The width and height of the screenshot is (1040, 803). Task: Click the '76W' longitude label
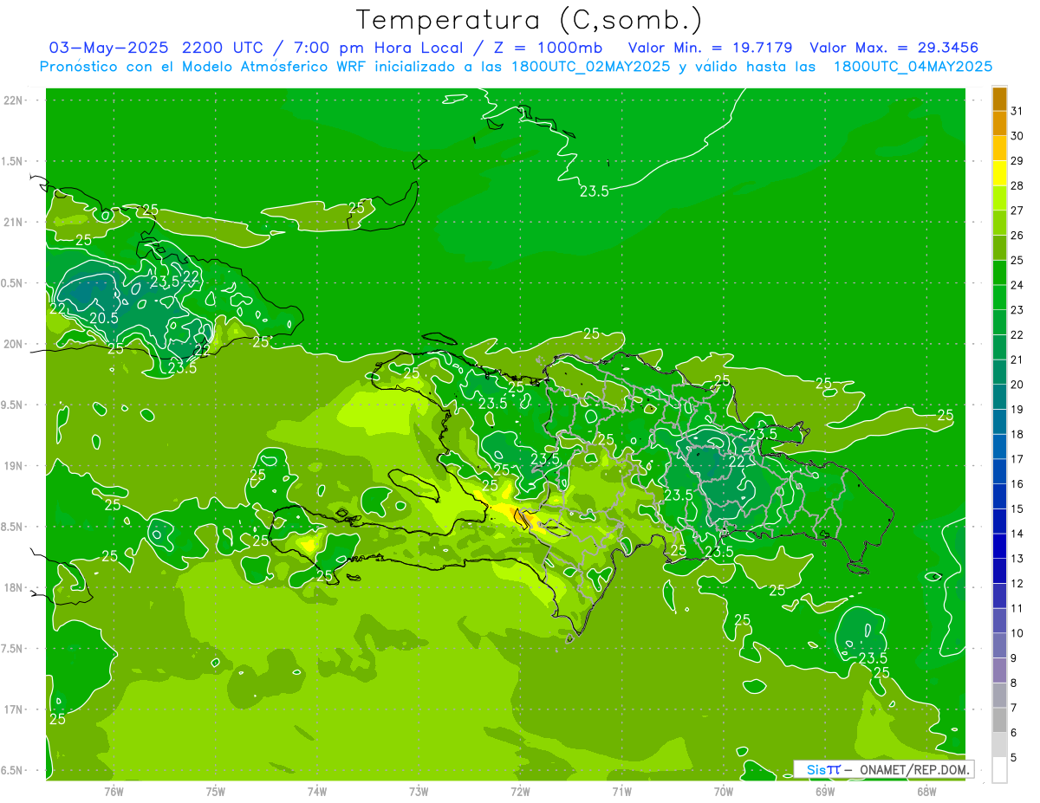point(114,792)
